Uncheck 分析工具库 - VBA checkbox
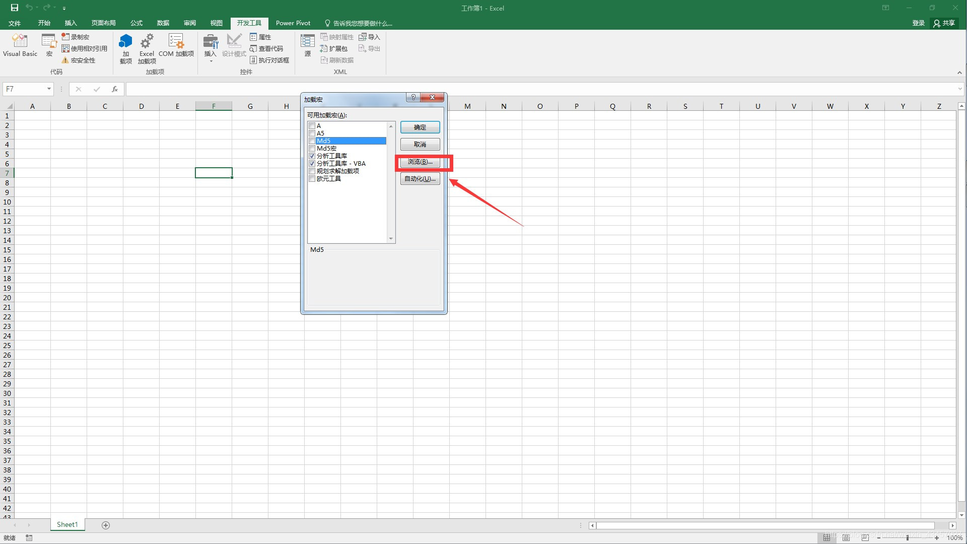The height and width of the screenshot is (544, 967). click(312, 164)
